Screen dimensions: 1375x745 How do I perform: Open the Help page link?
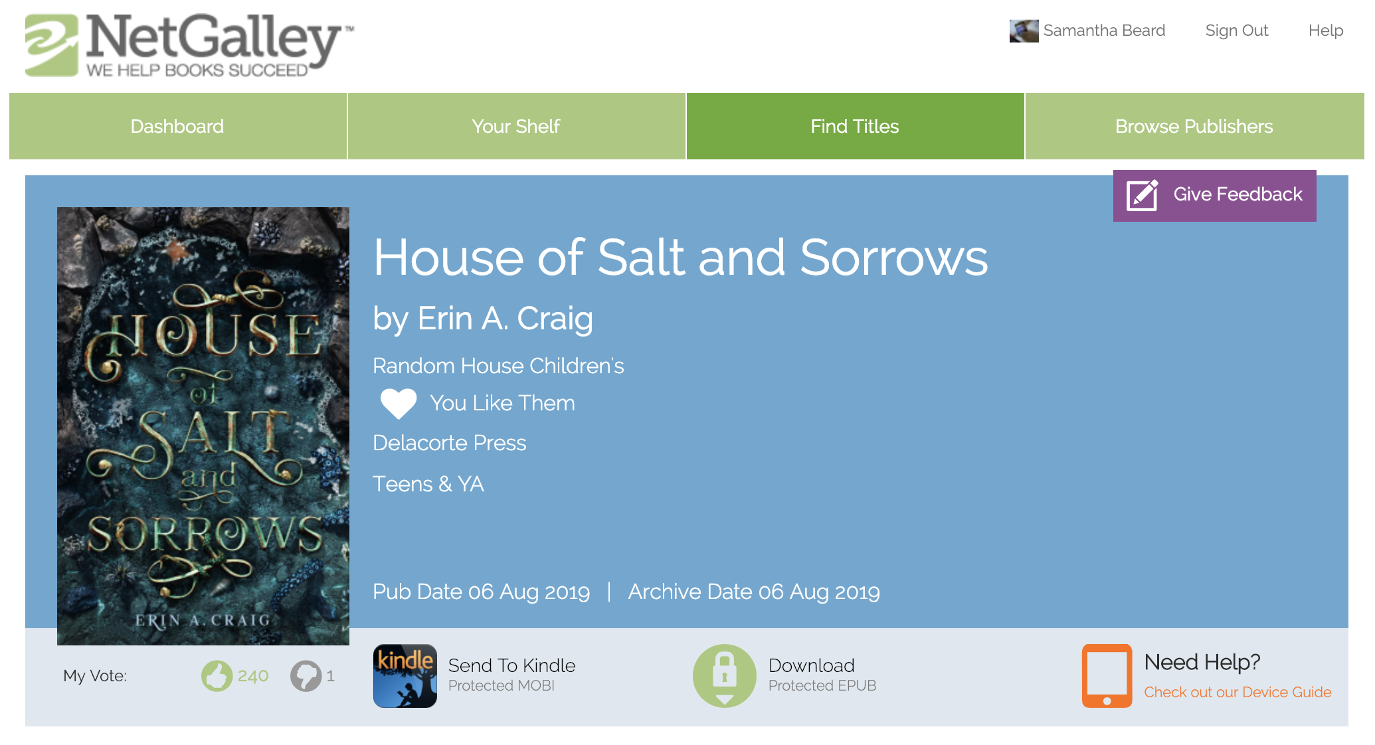click(x=1325, y=31)
